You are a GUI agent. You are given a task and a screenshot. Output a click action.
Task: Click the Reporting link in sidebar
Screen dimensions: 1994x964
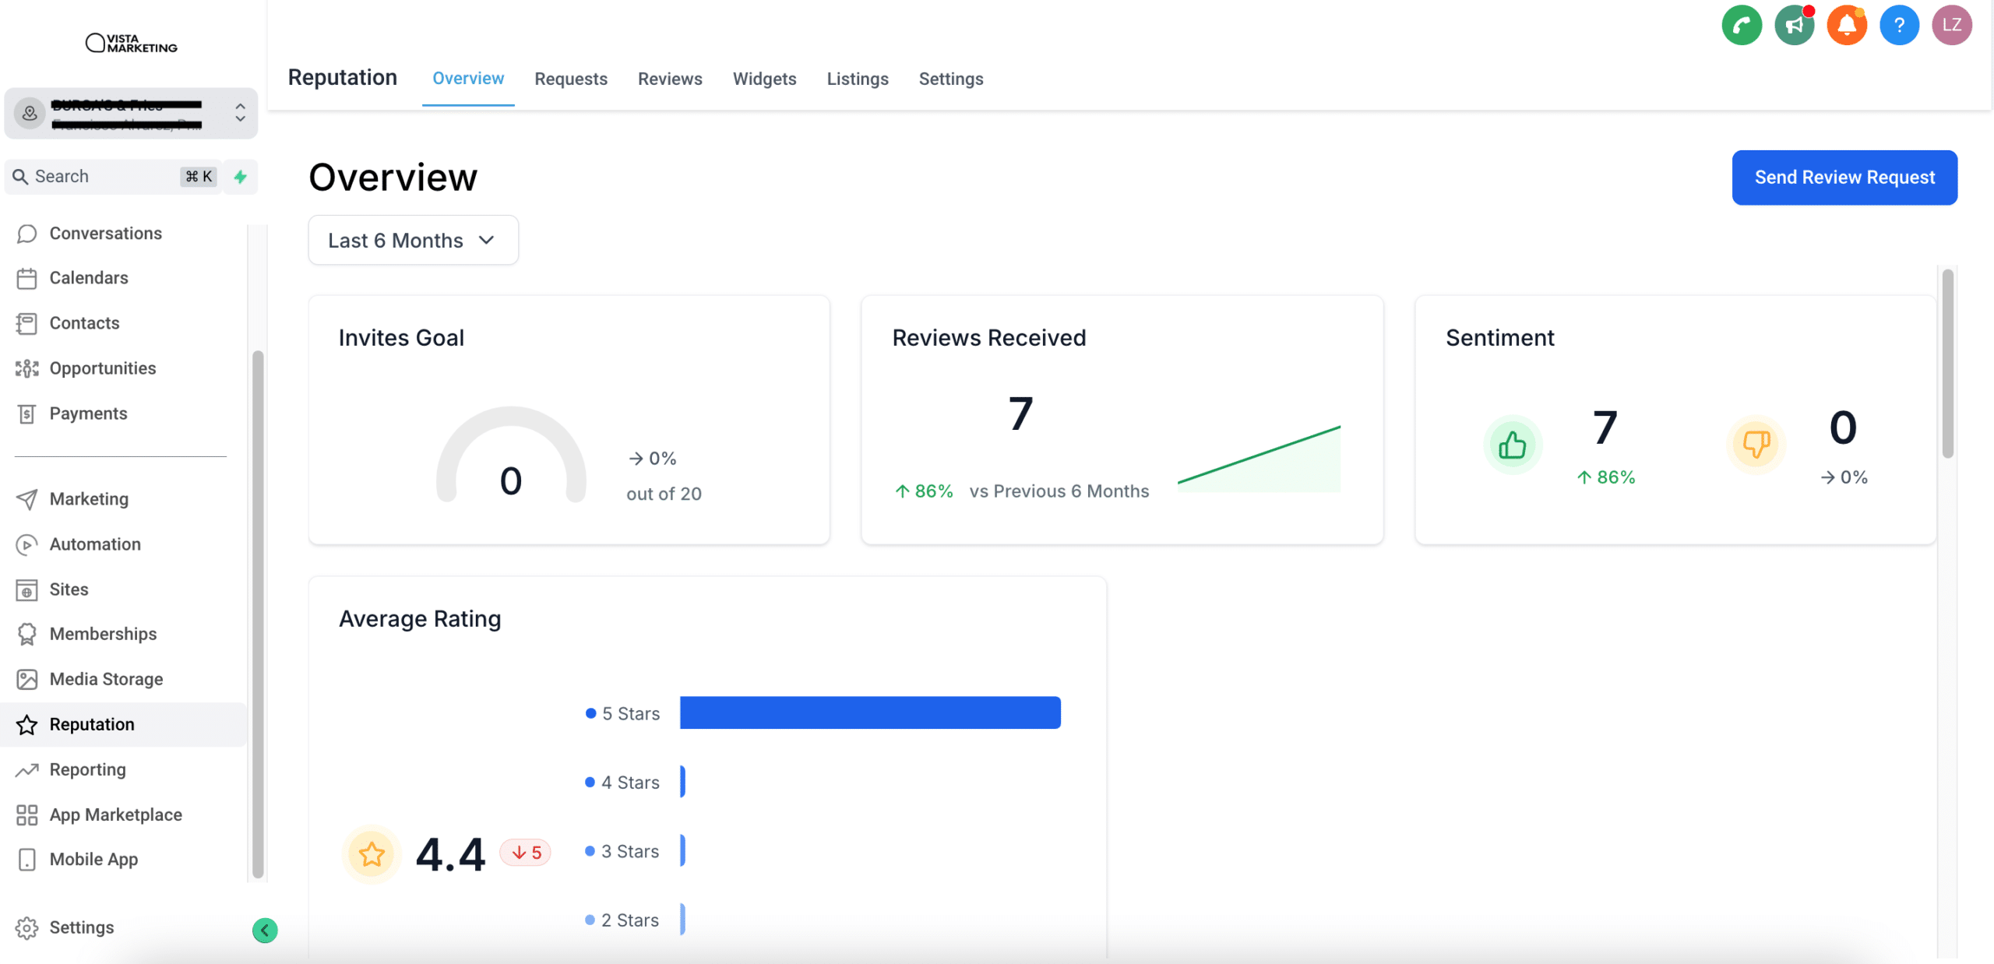click(x=88, y=768)
